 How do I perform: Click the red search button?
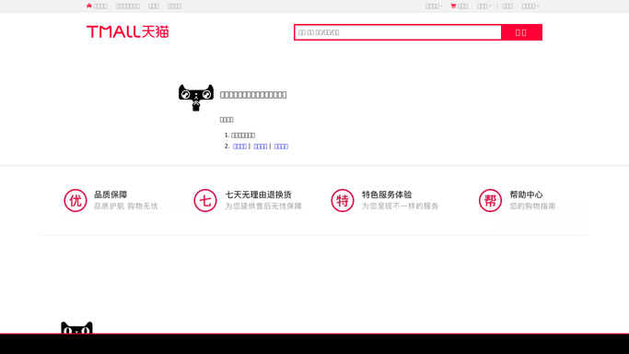tap(521, 32)
